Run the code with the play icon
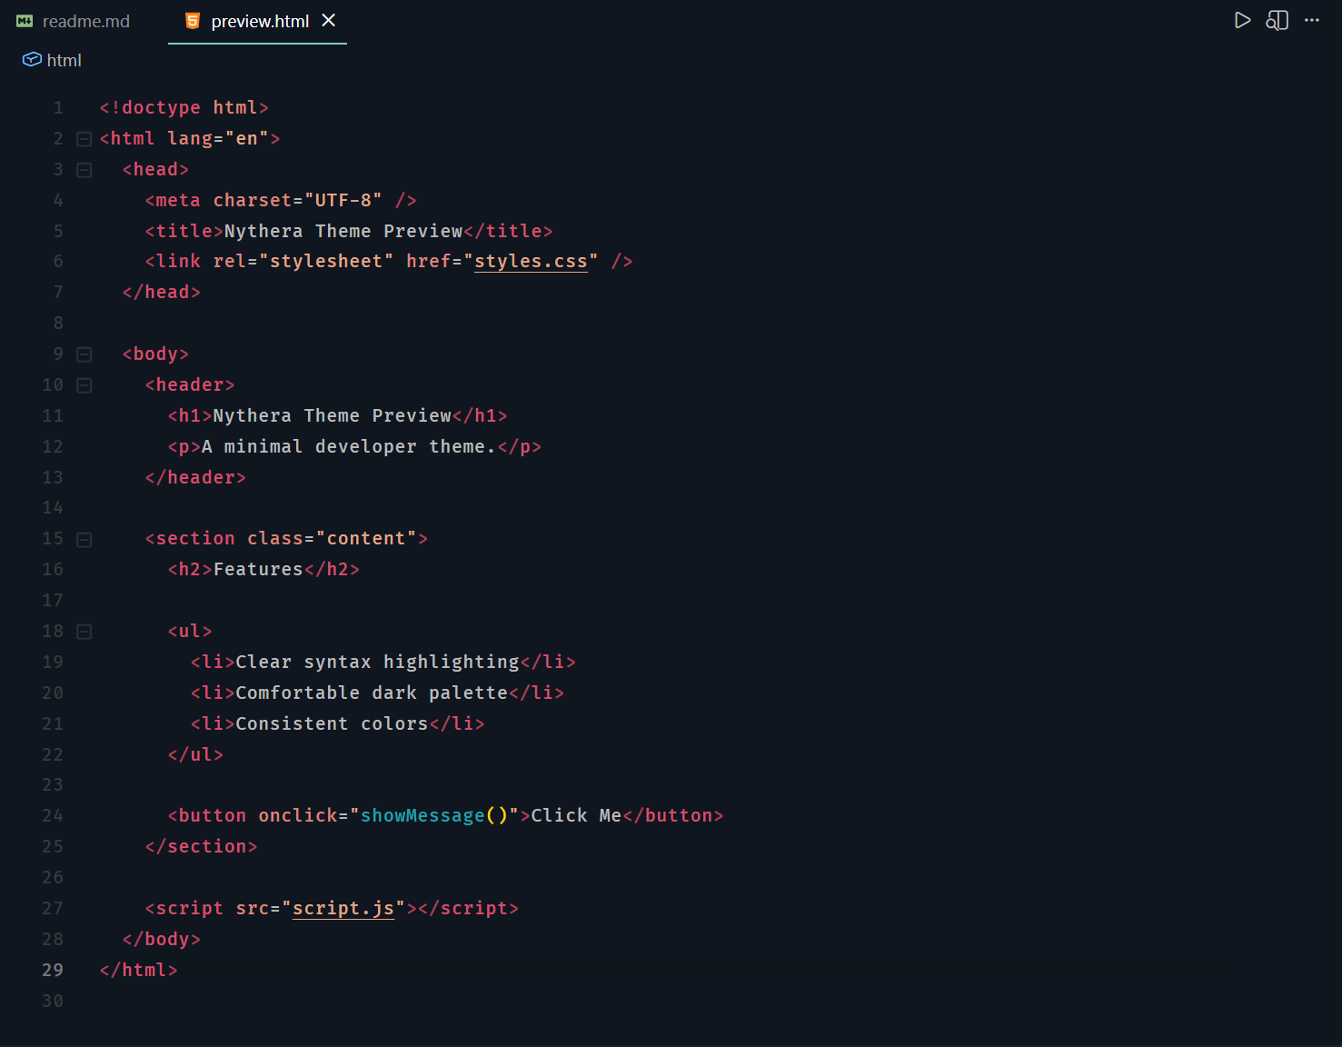Screen dimensions: 1342x1047 1243,20
